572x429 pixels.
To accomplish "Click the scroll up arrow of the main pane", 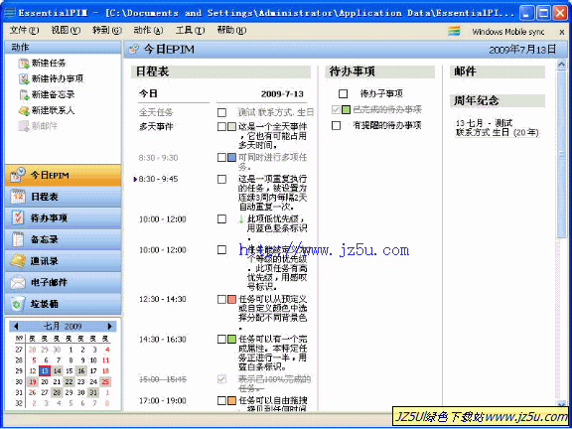I will click(562, 65).
